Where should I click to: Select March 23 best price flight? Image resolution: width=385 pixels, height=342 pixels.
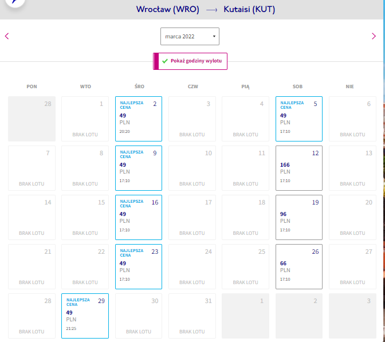click(x=139, y=266)
